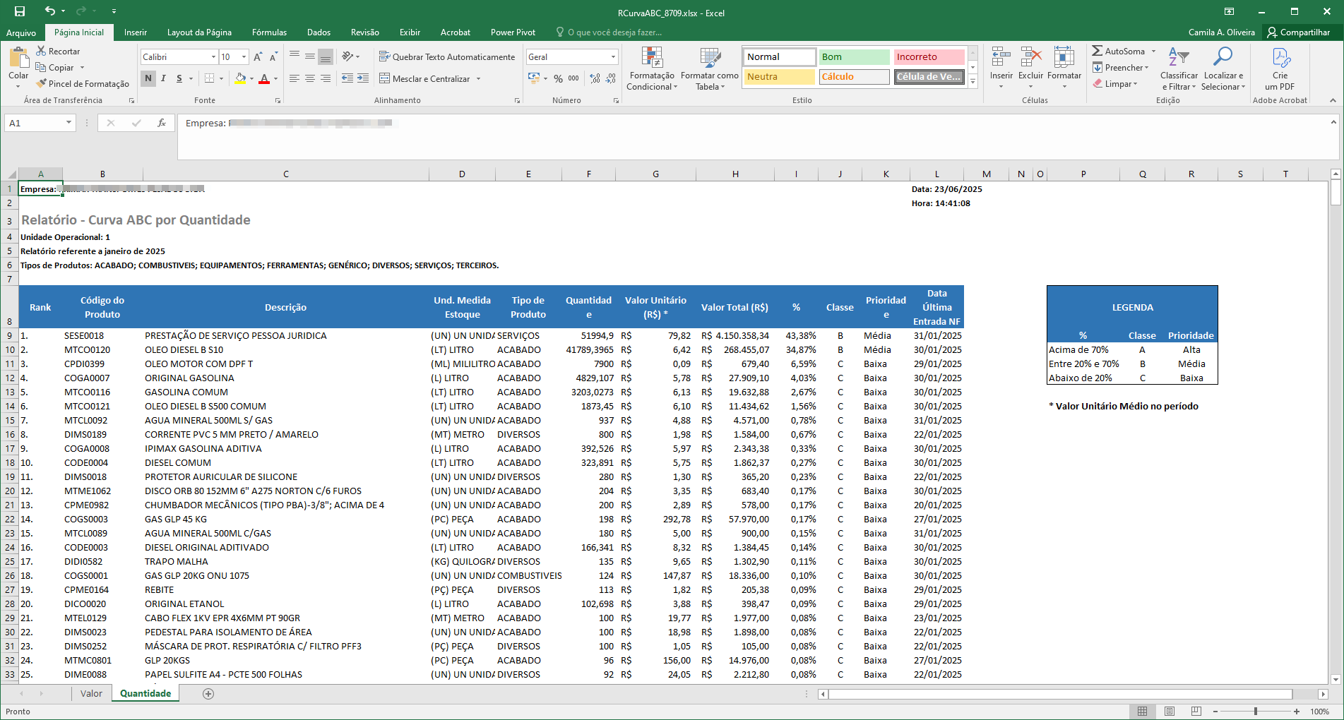Click decrease decimal places icon

point(611,78)
